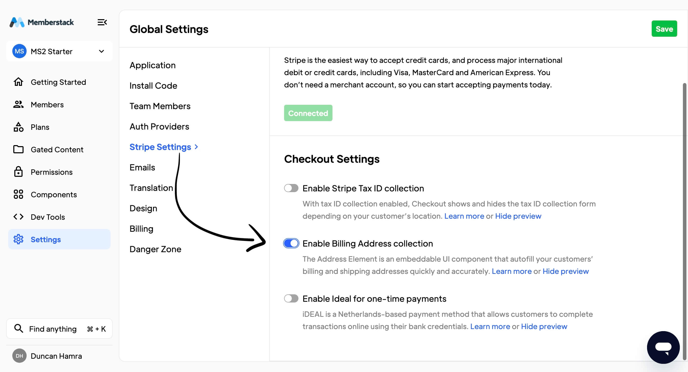This screenshot has height=372, width=688.
Task: Open the MS2 Starter workspace dropdown
Action: [59, 51]
